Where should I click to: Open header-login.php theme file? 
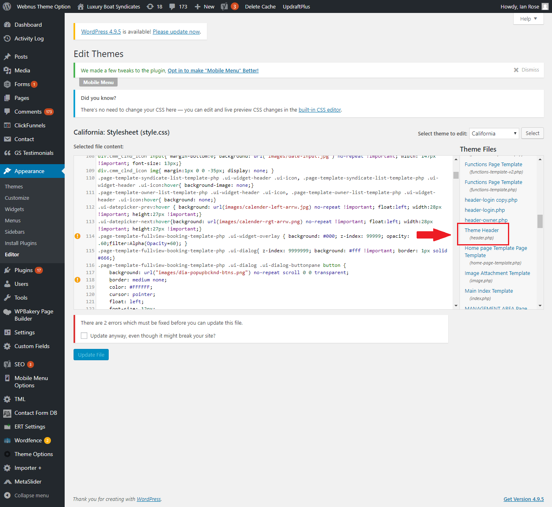pyautogui.click(x=485, y=210)
